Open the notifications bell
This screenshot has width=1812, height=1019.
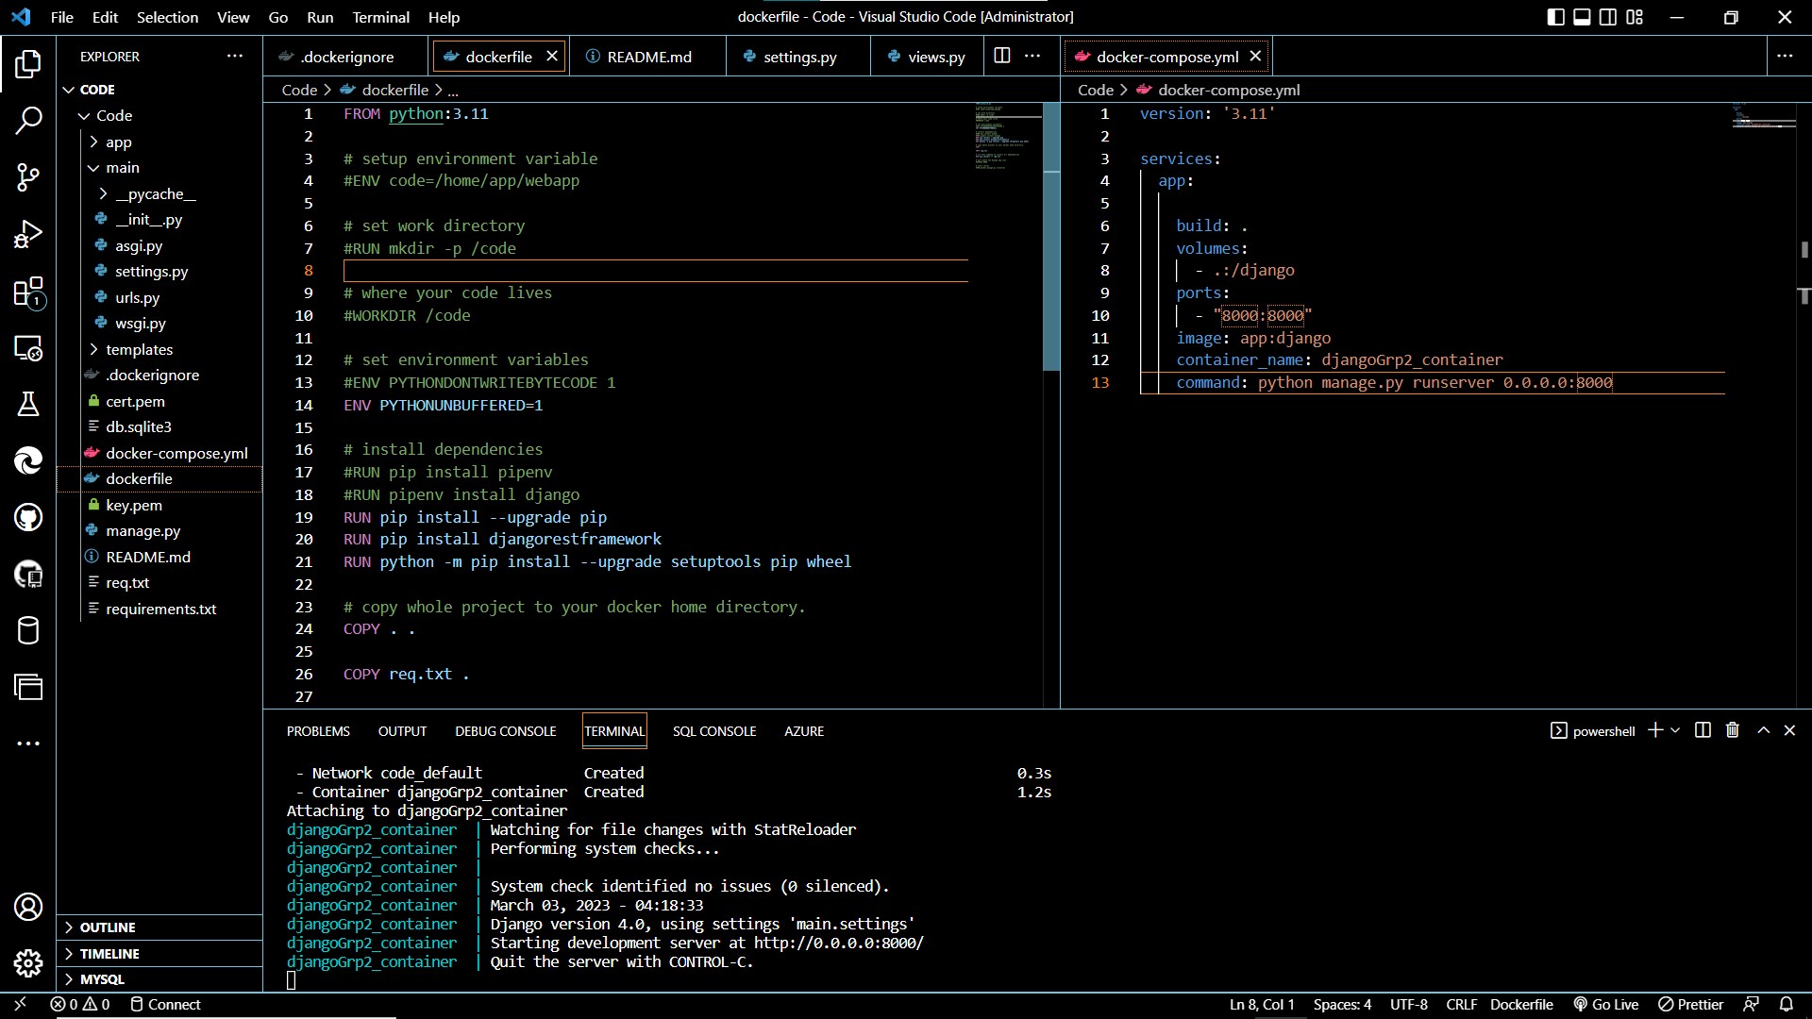pyautogui.click(x=1787, y=1004)
